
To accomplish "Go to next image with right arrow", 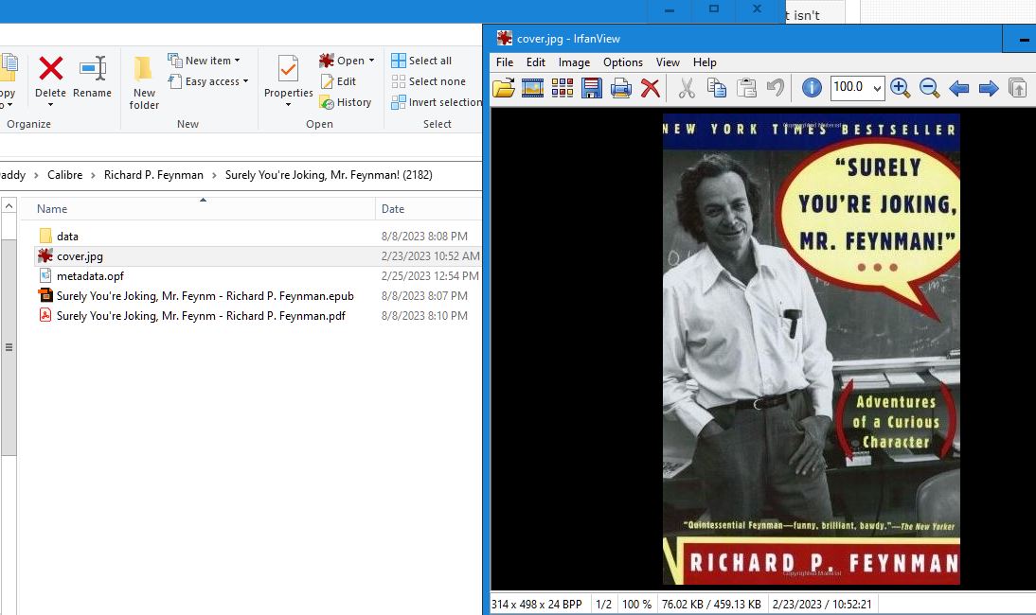I will click(x=989, y=88).
